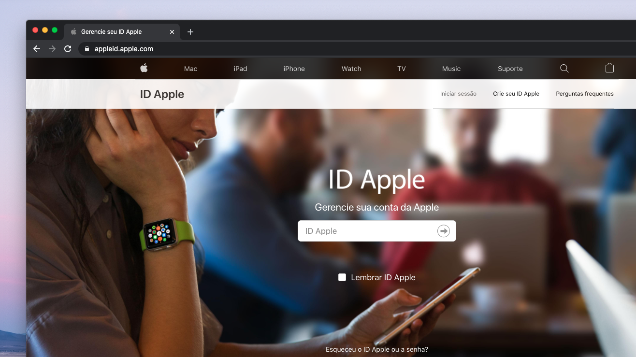The image size is (636, 357).
Task: Click the large ID Apple hero title
Action: (376, 179)
